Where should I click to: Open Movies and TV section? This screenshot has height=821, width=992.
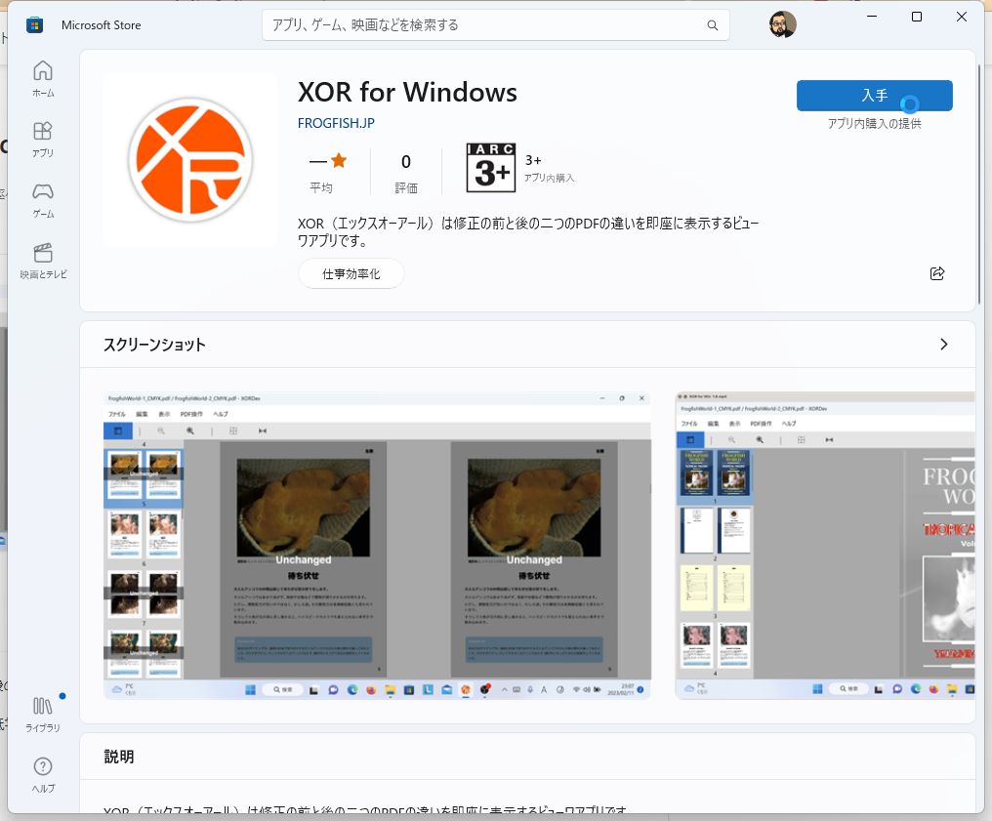click(42, 261)
